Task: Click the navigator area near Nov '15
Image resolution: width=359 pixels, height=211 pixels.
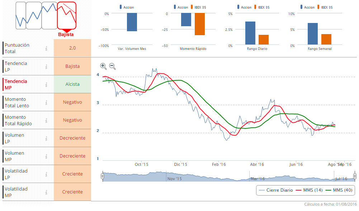Action: (174, 178)
